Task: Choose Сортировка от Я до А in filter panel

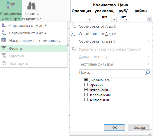Action: pos(98,34)
